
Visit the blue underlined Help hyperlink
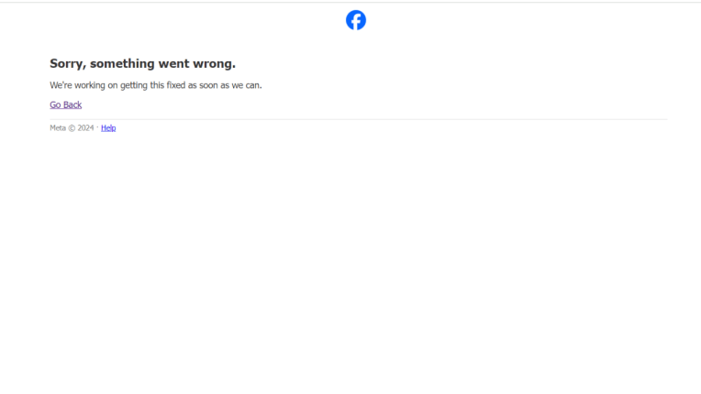pyautogui.click(x=108, y=128)
